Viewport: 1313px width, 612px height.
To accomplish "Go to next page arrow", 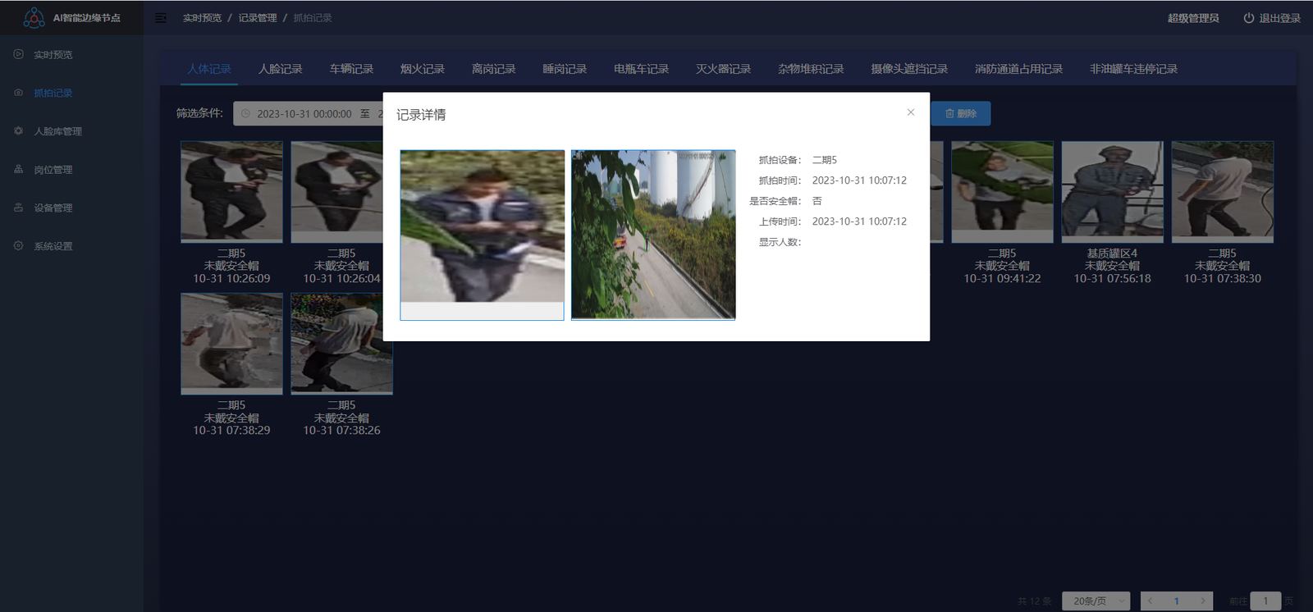I will click(x=1203, y=601).
